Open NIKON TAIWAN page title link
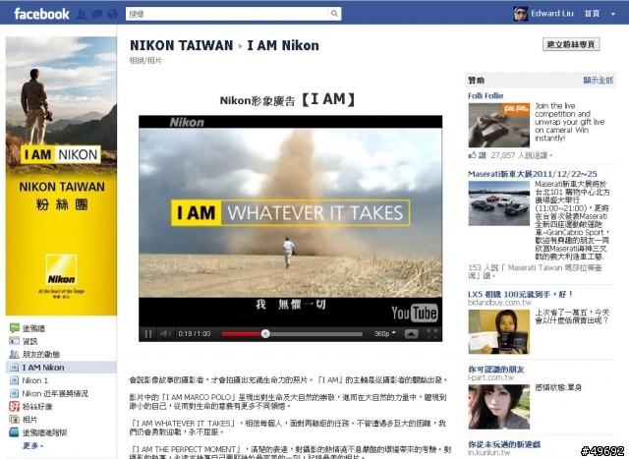The image size is (629, 459). [181, 45]
